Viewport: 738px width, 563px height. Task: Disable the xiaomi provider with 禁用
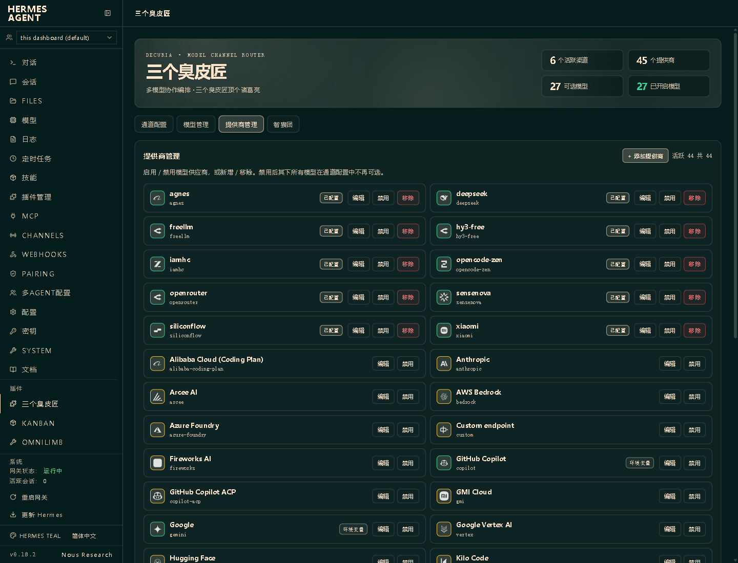pyautogui.click(x=670, y=331)
